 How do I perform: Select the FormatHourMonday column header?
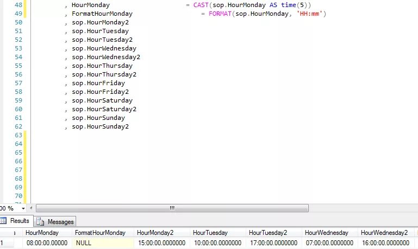pos(103,233)
